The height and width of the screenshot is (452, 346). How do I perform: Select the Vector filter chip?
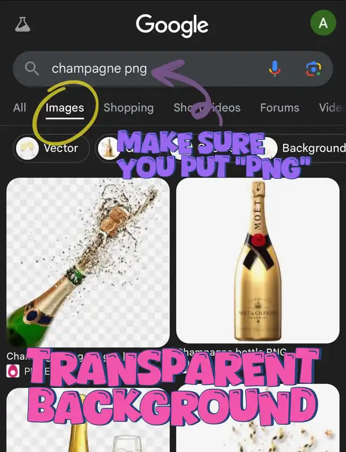coord(51,149)
